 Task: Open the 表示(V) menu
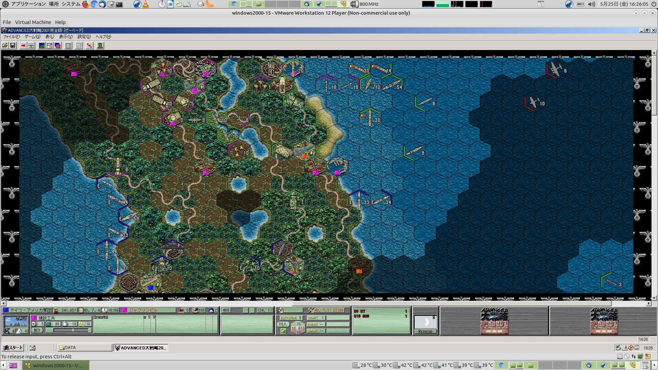coord(66,37)
